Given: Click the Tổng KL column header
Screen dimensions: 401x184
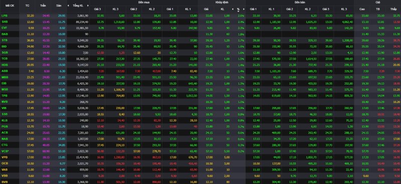Looking at the screenshot, I should [78, 5].
